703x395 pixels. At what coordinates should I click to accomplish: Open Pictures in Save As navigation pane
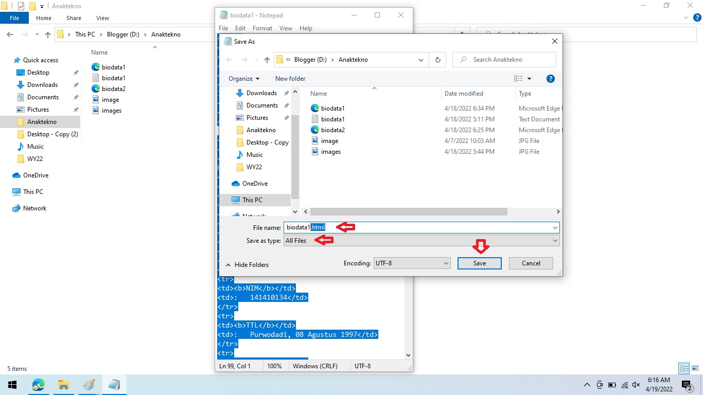pos(252,118)
